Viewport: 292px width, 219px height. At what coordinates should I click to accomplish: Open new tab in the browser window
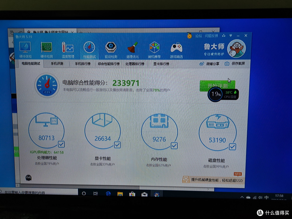point(81,32)
